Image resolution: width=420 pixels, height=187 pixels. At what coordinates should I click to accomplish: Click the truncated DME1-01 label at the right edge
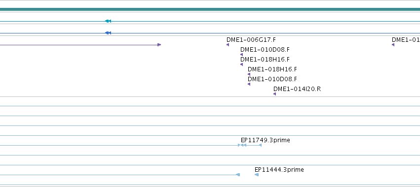coord(406,40)
